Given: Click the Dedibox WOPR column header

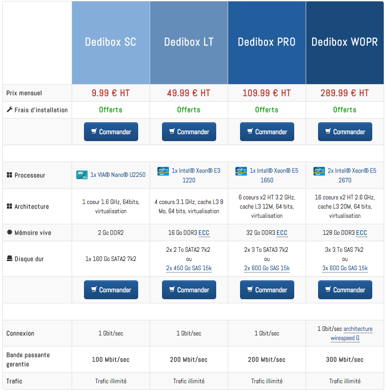Looking at the screenshot, I should (345, 42).
